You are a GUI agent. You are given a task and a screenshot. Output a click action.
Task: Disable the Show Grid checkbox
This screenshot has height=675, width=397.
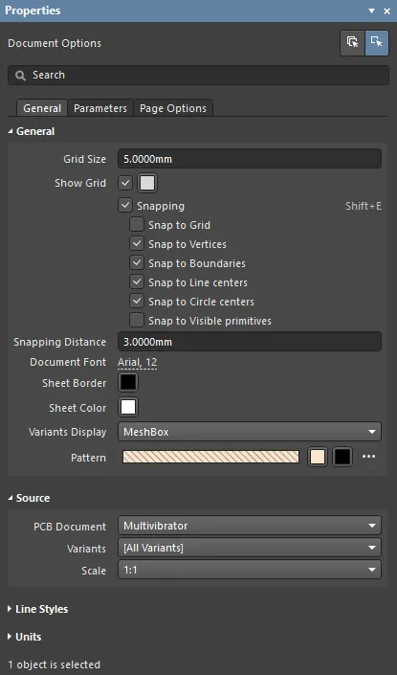[125, 183]
